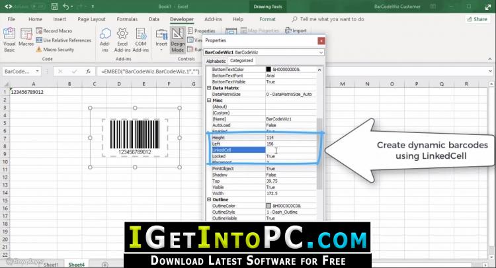
Task: Open the Name Box dropdown arrow
Action: click(37, 71)
